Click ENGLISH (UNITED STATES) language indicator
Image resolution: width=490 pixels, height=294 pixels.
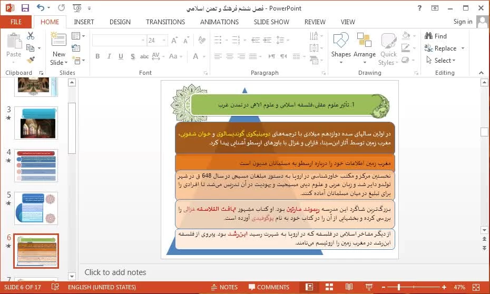[102, 287]
